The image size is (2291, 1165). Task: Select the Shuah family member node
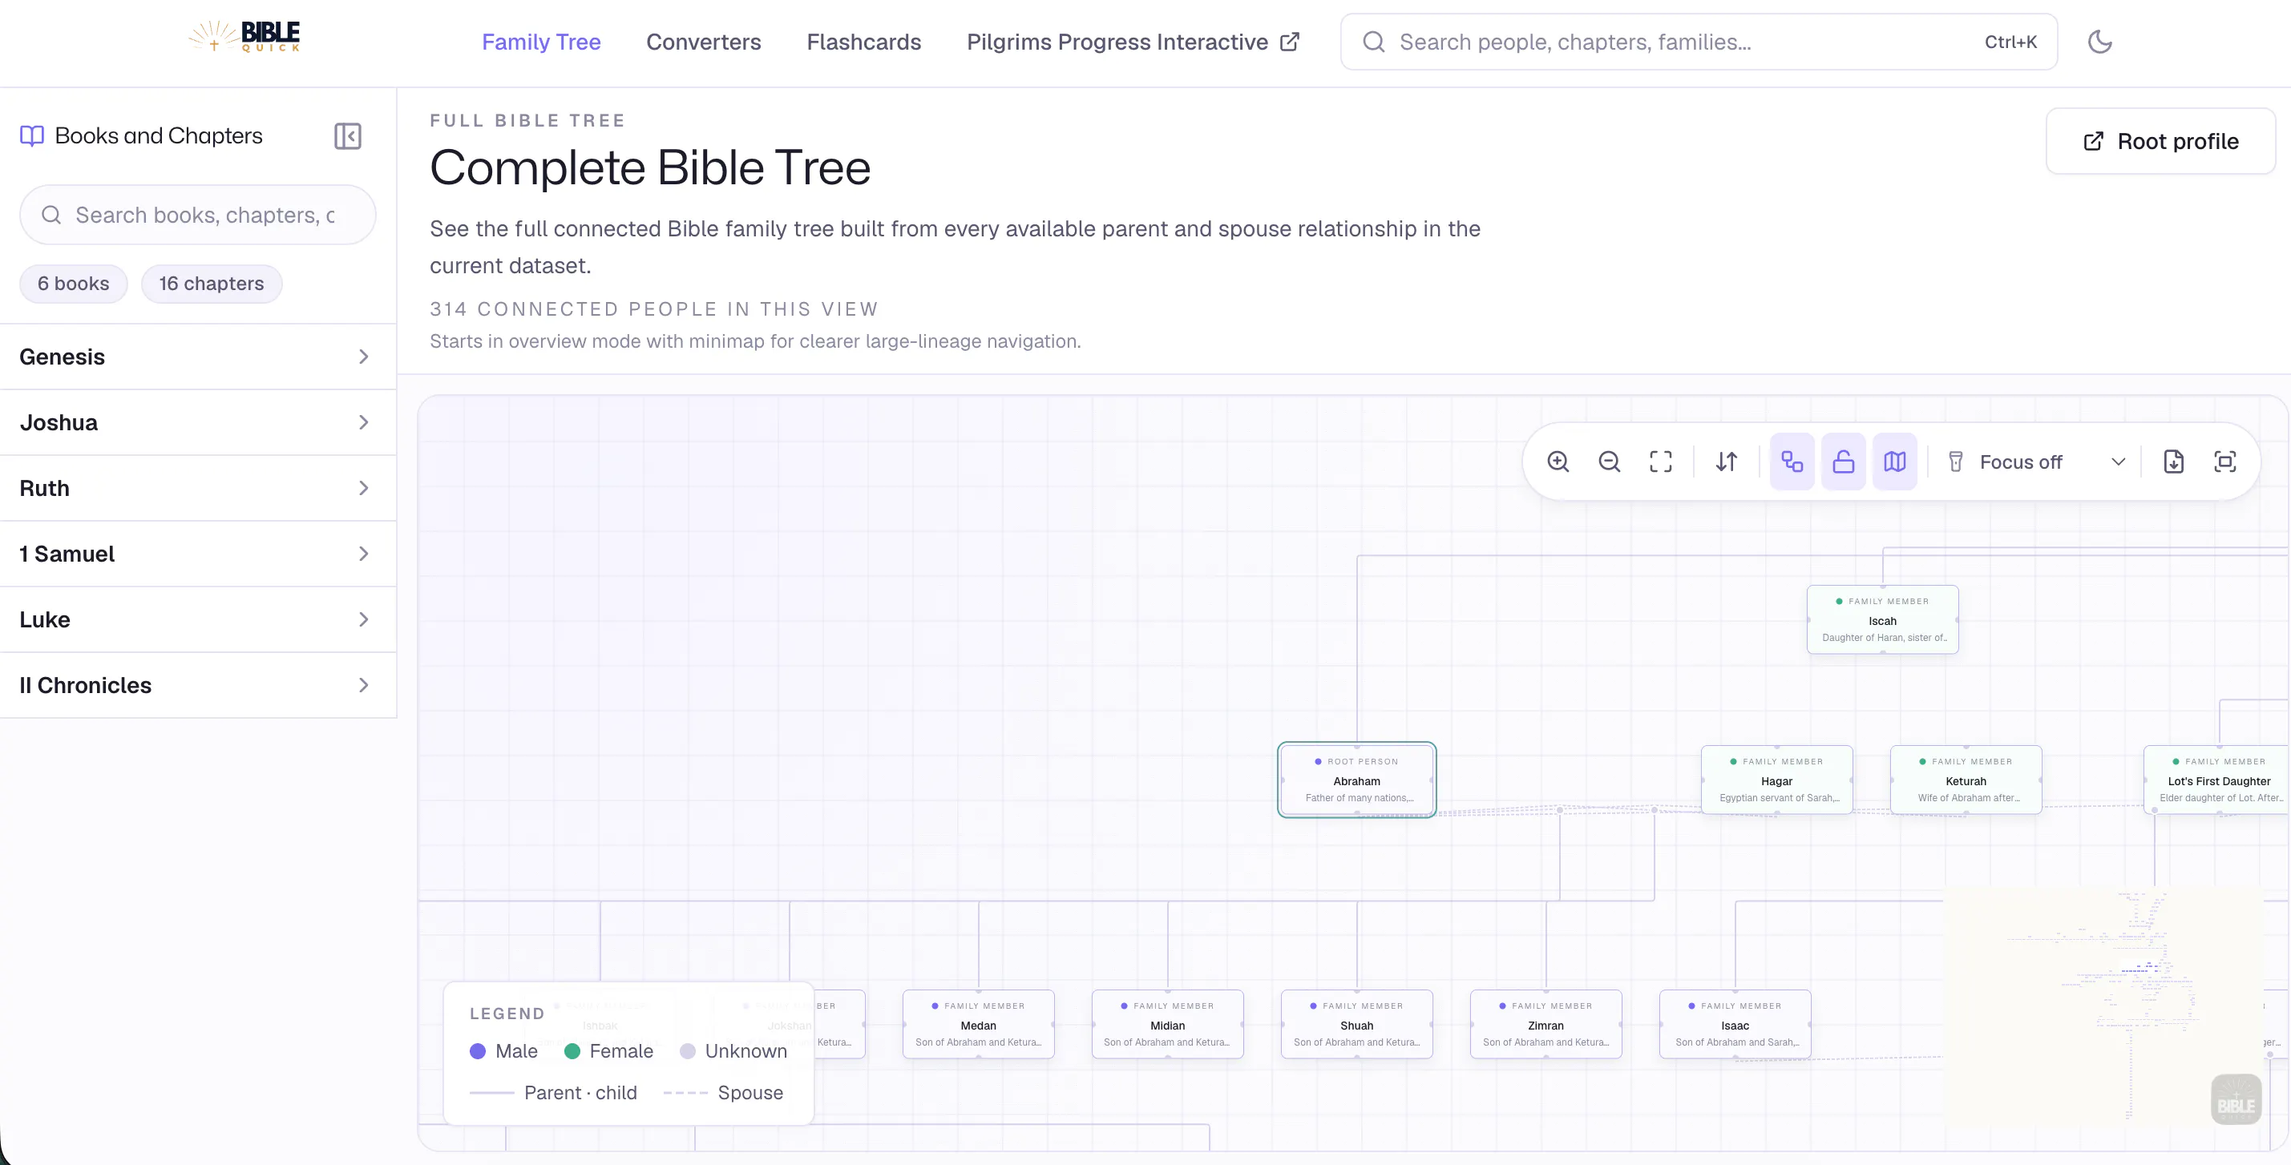click(x=1357, y=1024)
